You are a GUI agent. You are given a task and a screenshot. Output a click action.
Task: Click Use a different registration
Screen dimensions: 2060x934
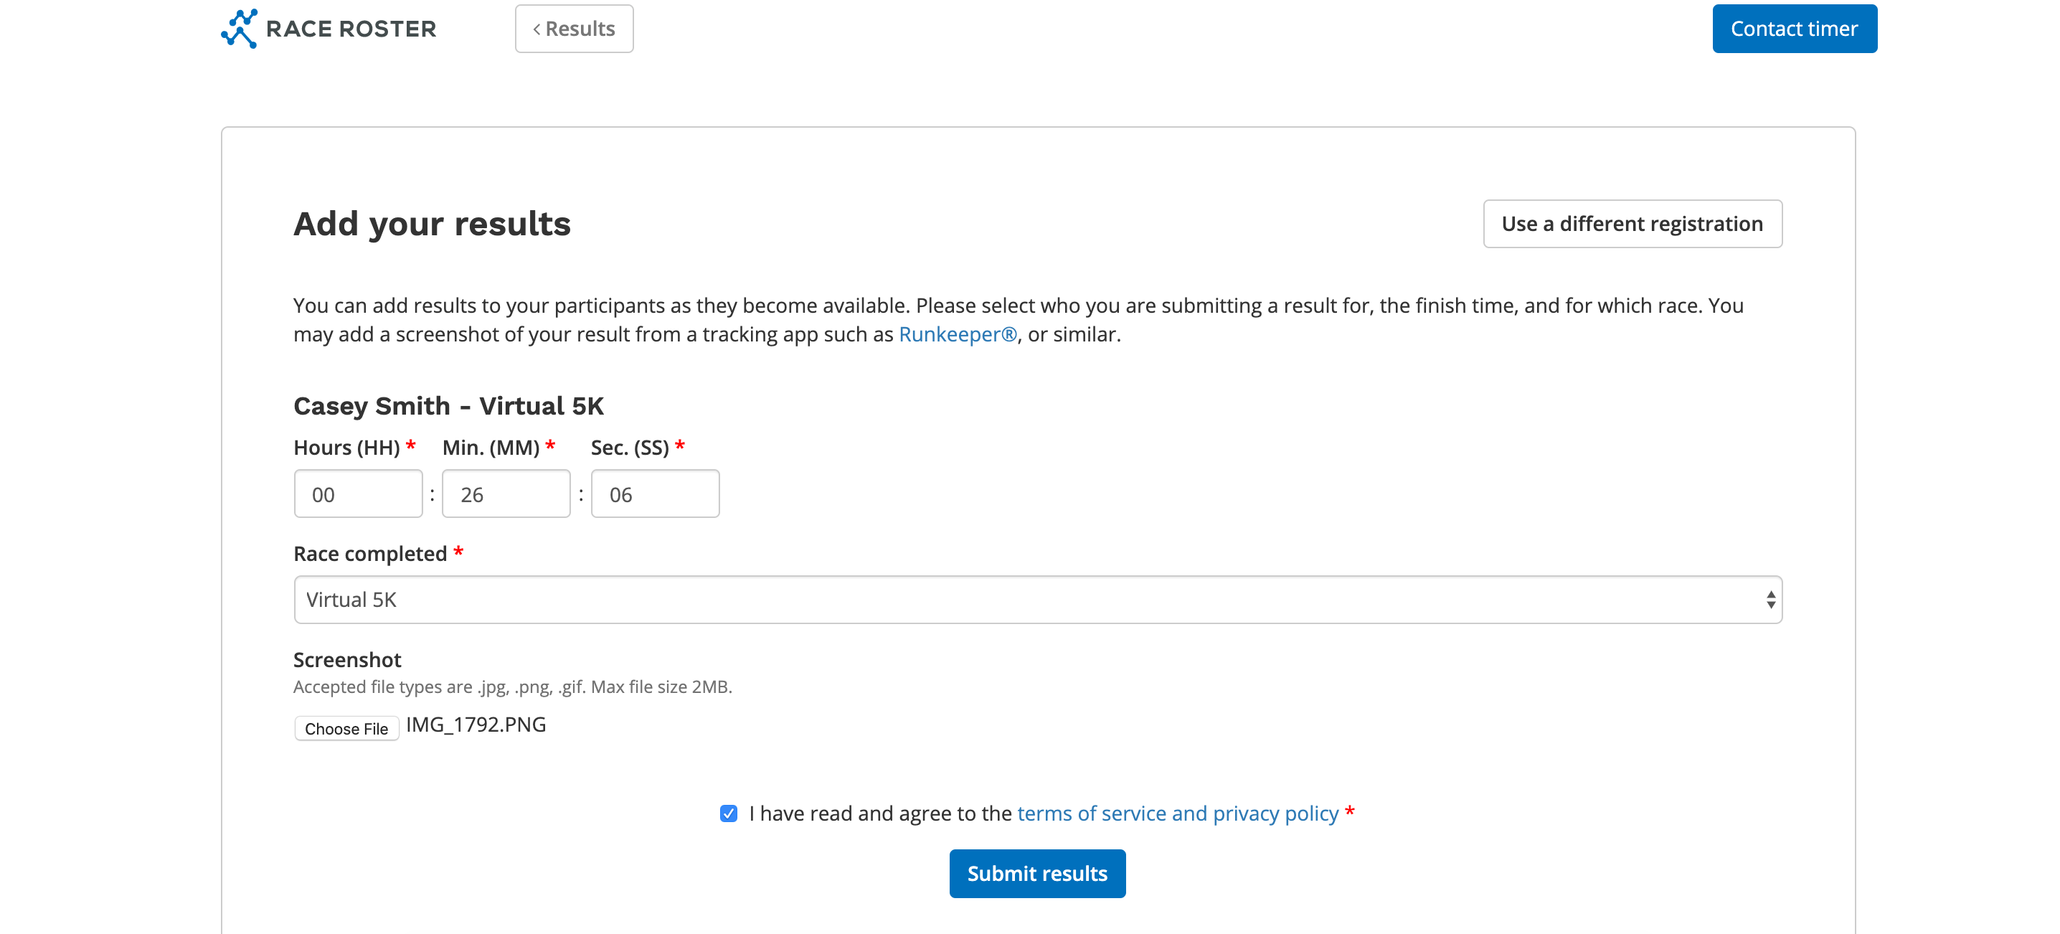(x=1631, y=224)
